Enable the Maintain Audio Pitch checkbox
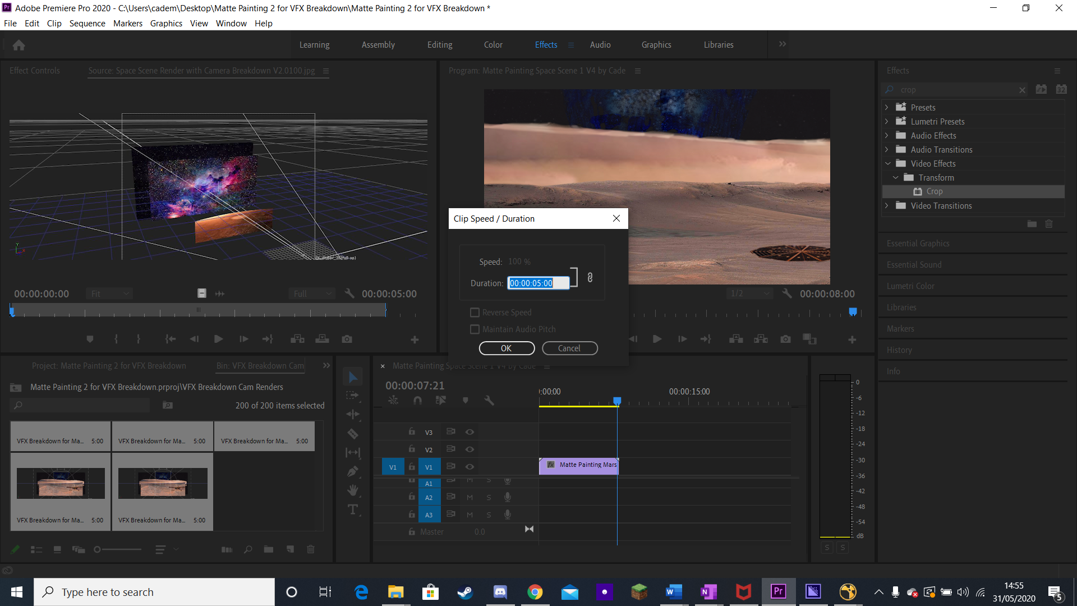The width and height of the screenshot is (1077, 606). [475, 329]
